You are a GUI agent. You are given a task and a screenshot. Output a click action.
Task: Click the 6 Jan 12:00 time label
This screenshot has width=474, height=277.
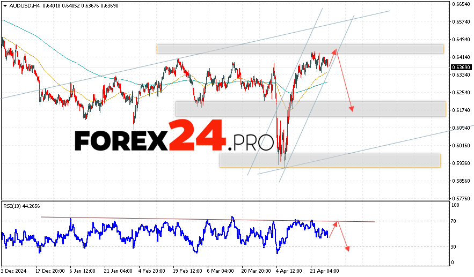coord(83,271)
